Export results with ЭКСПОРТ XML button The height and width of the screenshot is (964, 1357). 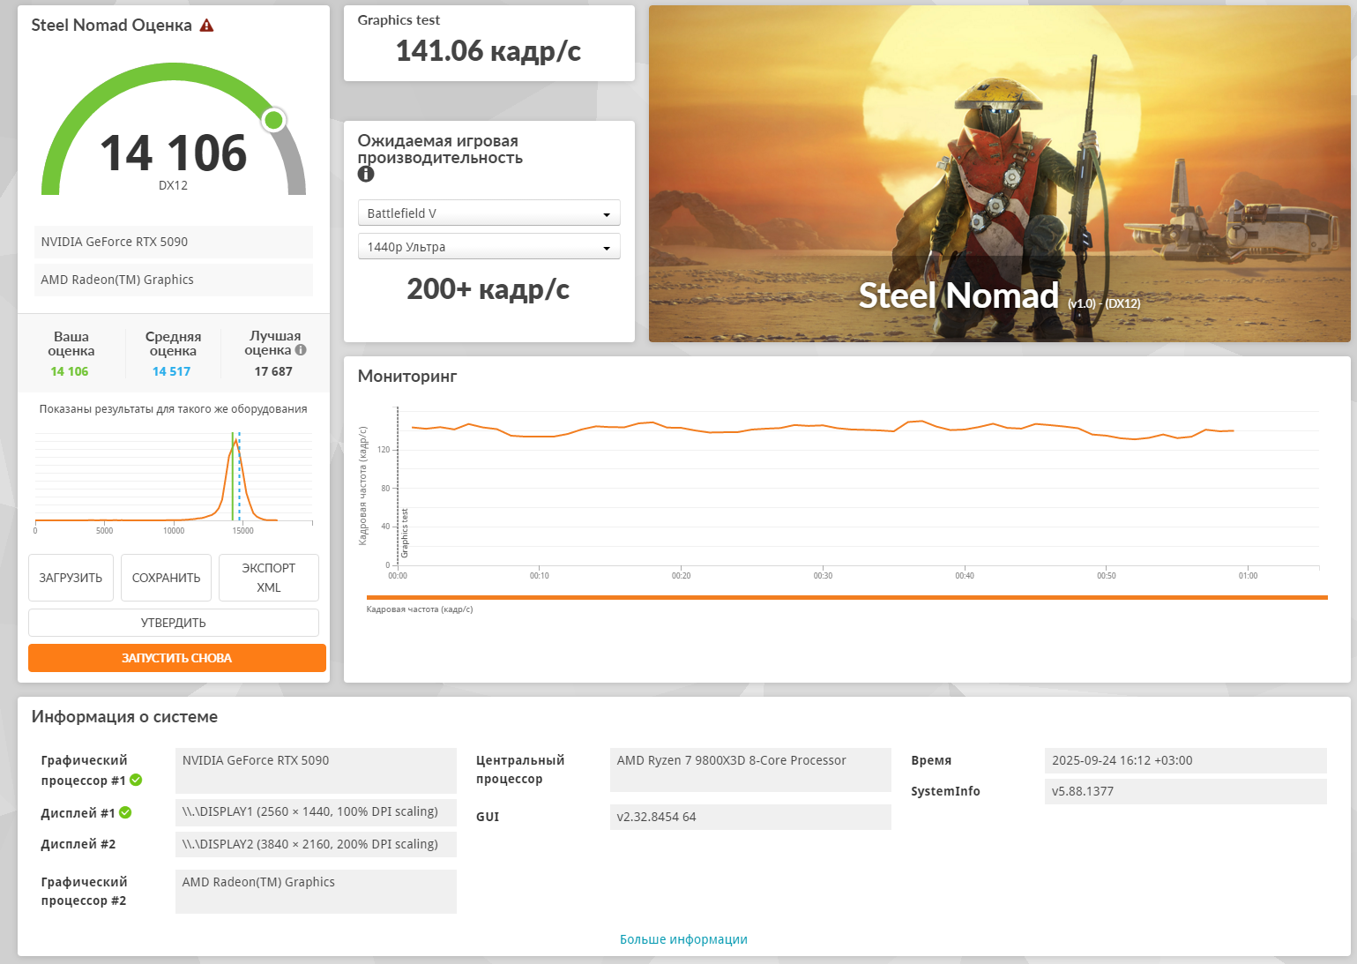[269, 578]
